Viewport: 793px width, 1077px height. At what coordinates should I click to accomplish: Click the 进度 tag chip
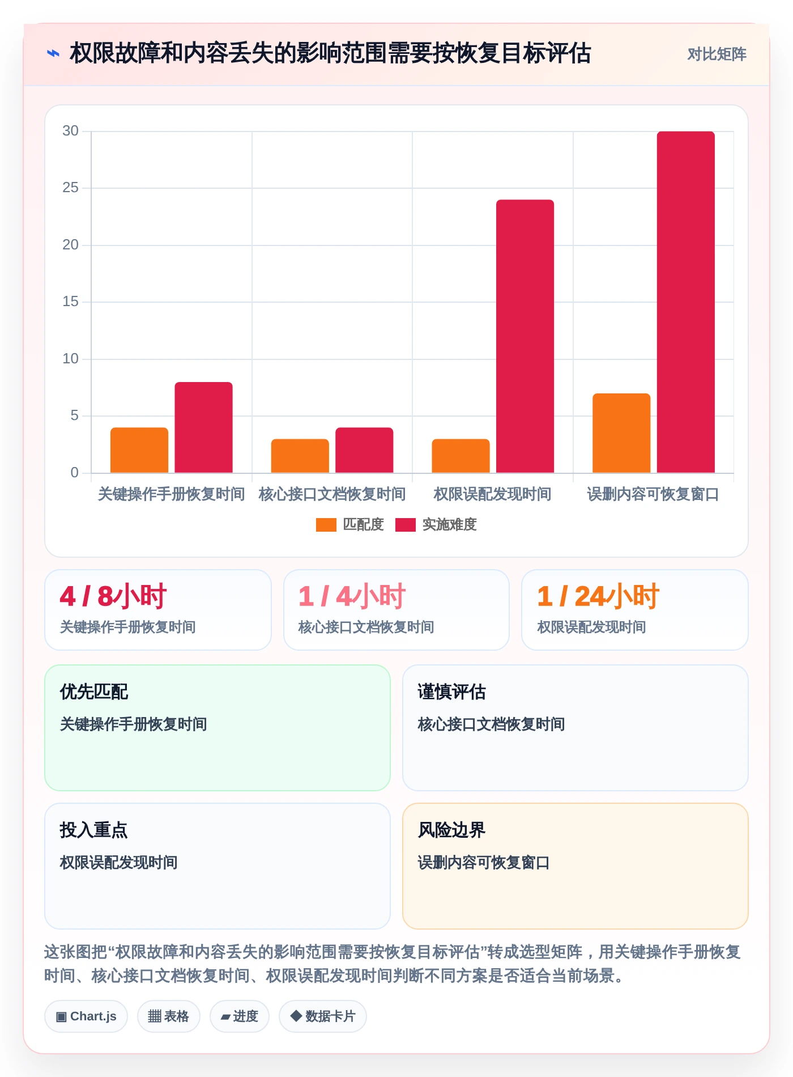tap(240, 1016)
